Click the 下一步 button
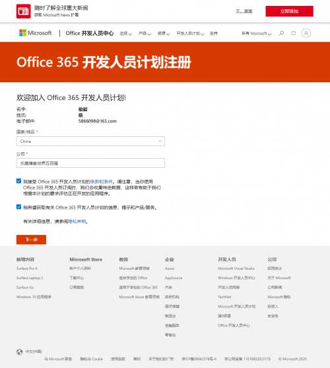Image resolution: width=330 pixels, height=368 pixels. [x=31, y=240]
